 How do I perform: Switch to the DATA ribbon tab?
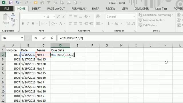(96, 9)
